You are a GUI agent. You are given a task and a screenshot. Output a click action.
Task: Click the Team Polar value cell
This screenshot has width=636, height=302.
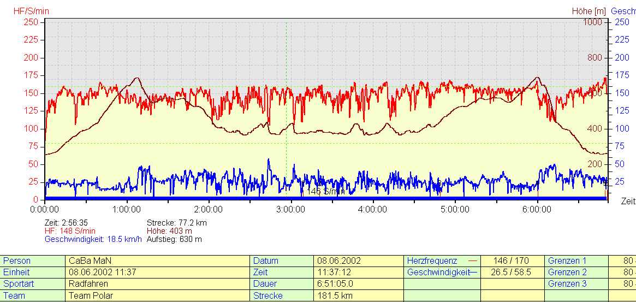(91, 295)
